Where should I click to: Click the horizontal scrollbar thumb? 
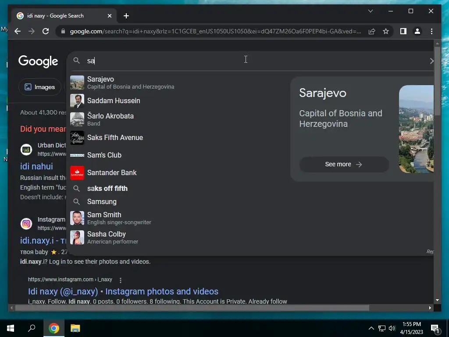[x=192, y=308]
